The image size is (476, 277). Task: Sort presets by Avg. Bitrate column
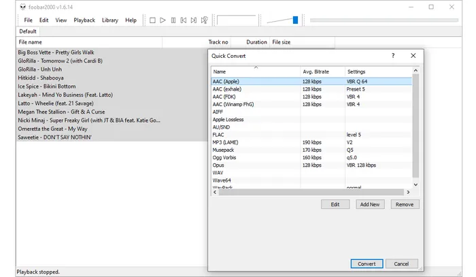[322, 71]
